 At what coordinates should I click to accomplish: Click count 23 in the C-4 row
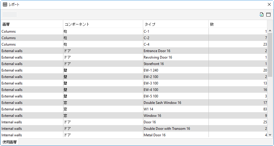238,44
